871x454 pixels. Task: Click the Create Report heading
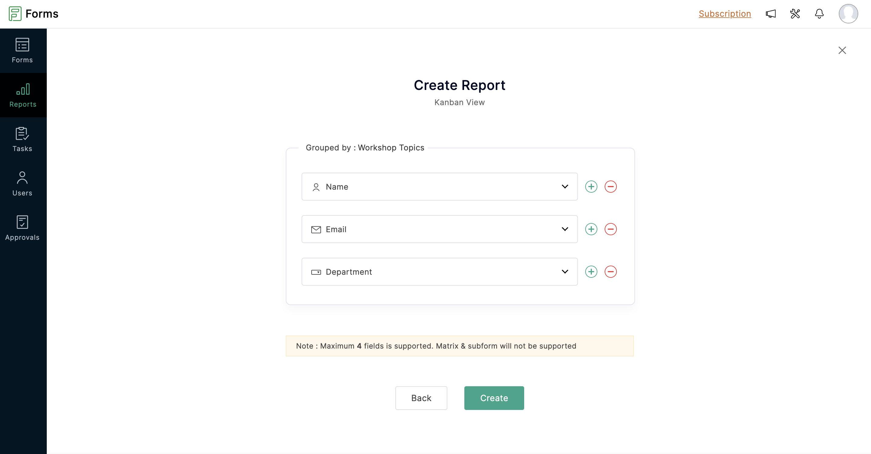point(459,85)
